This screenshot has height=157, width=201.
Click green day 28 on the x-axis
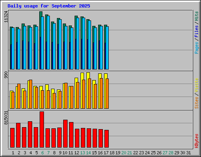click(x=171, y=153)
